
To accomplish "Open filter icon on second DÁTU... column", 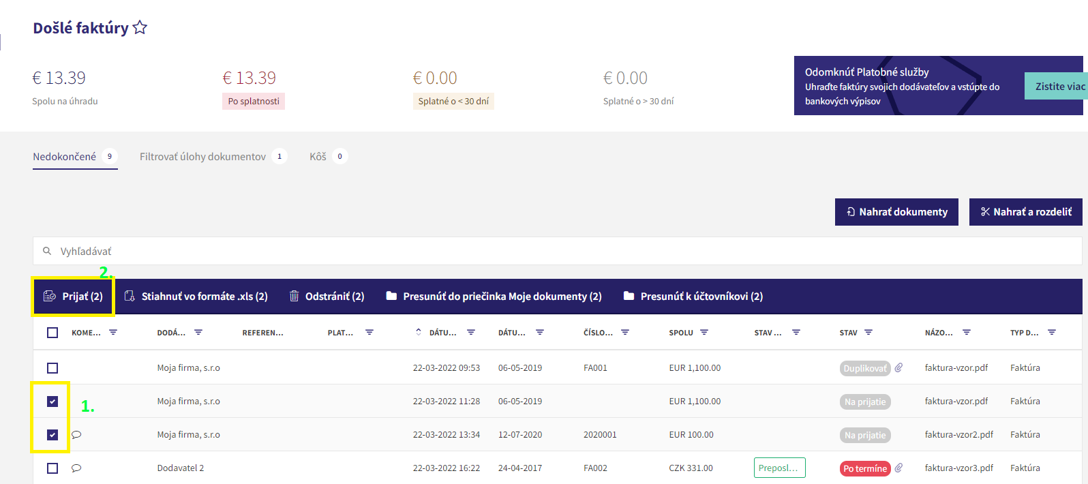I will [x=540, y=332].
